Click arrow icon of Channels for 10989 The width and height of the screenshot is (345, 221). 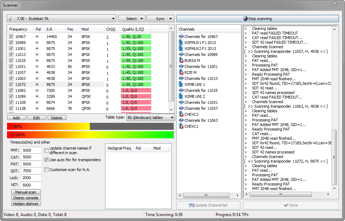pyautogui.click(x=181, y=55)
